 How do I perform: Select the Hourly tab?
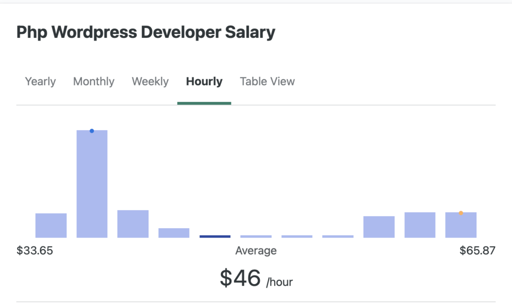[x=204, y=81]
